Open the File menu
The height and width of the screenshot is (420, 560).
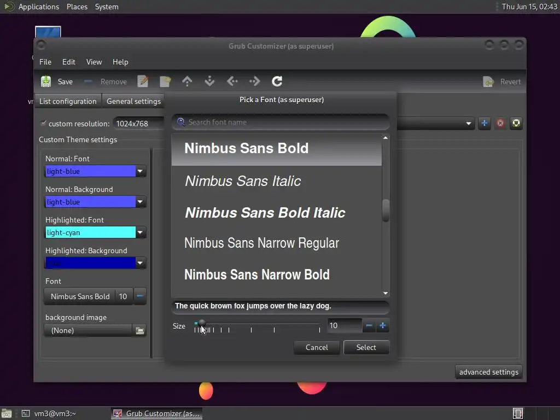45,62
